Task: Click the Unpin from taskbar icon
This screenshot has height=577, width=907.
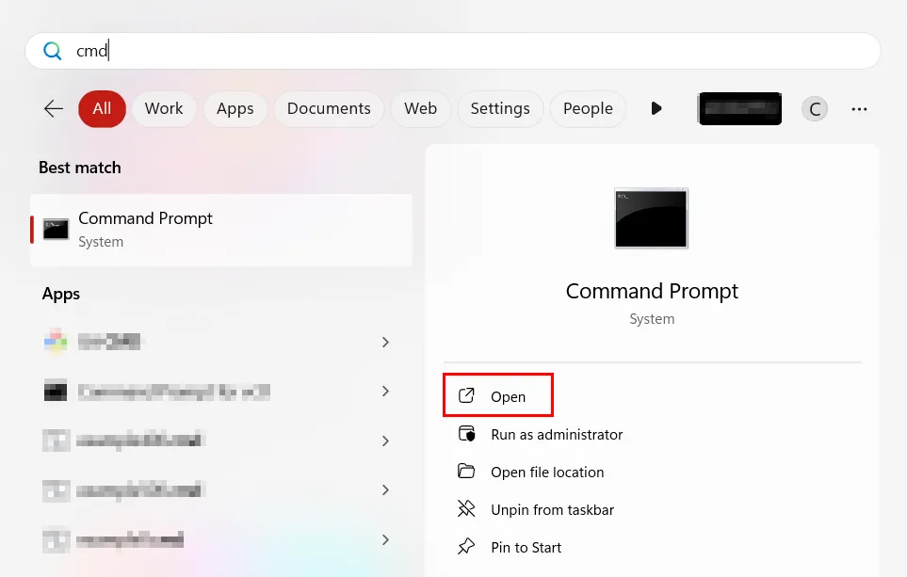Action: click(467, 509)
